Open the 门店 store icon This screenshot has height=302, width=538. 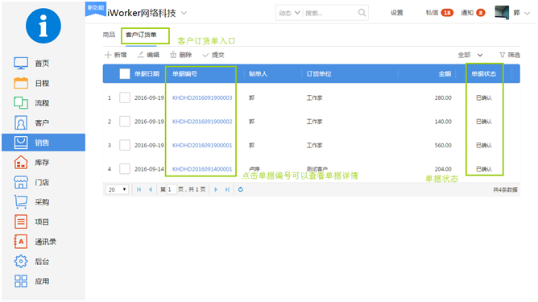(x=21, y=182)
